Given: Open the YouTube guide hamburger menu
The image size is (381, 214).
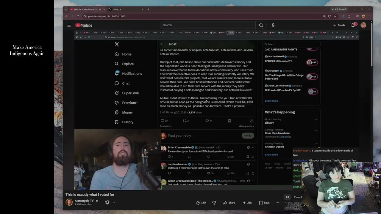Looking at the screenshot, I should tap(69, 25).
